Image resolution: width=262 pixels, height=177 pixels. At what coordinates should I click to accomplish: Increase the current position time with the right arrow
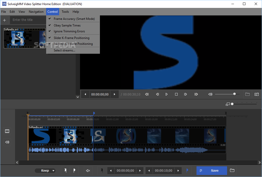114,94
